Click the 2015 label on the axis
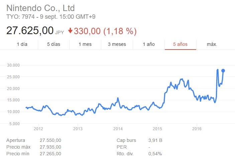 point(157,129)
